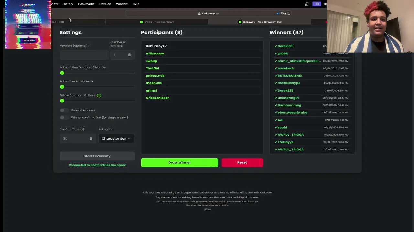
Task: Click the green Draw Winner button
Action: click(180, 162)
